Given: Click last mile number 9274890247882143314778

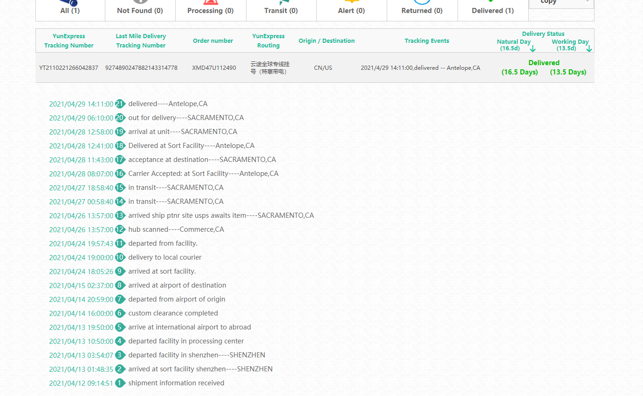Looking at the screenshot, I should 141,68.
